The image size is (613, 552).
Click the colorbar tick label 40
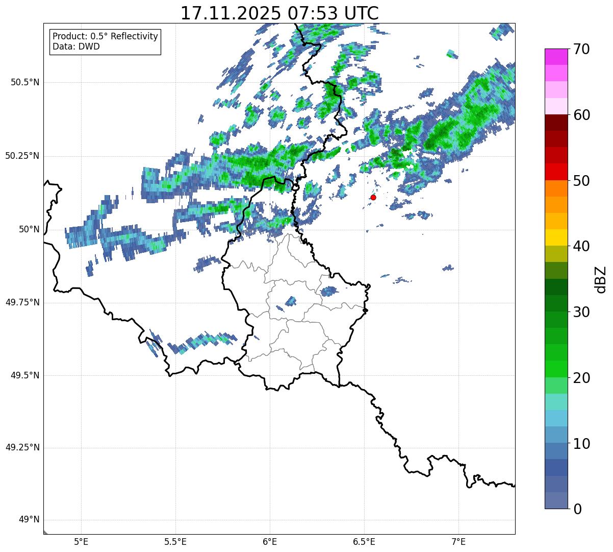[x=581, y=246]
